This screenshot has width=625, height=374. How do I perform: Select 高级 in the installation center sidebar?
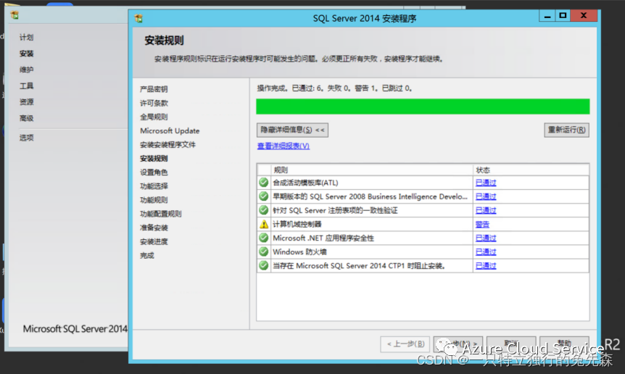click(x=26, y=118)
